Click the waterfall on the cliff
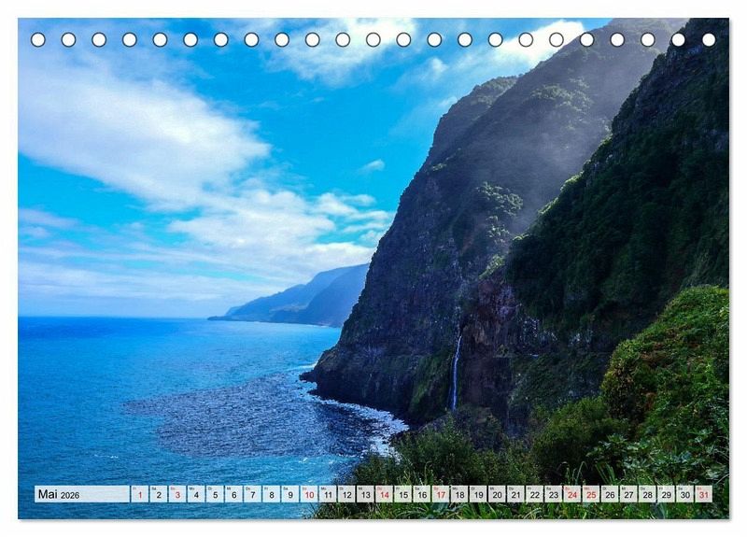This screenshot has height=537, width=747. tap(456, 374)
